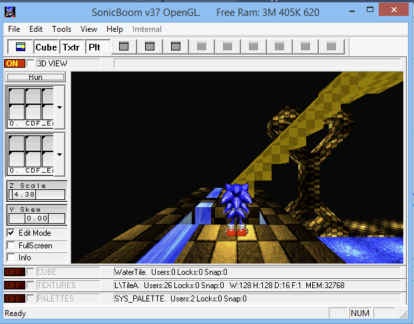Image resolution: width=414 pixels, height=324 pixels.
Task: Click the window resize grip corner
Action: pos(404,314)
